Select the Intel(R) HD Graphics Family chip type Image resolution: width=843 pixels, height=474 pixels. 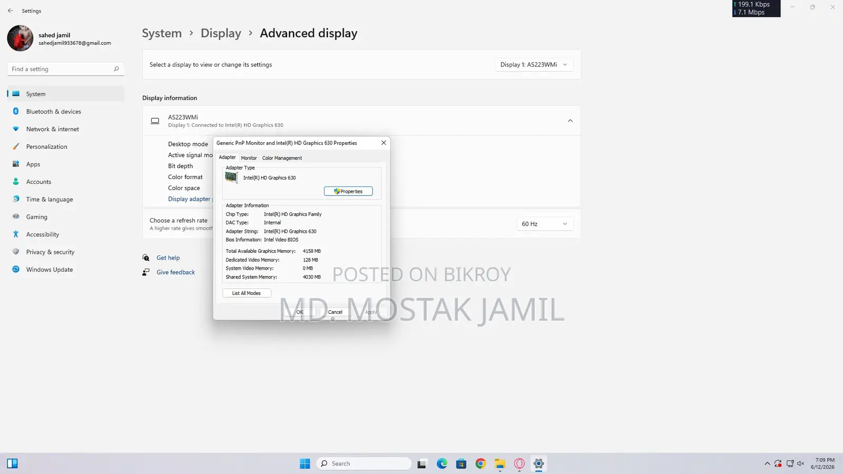point(292,214)
